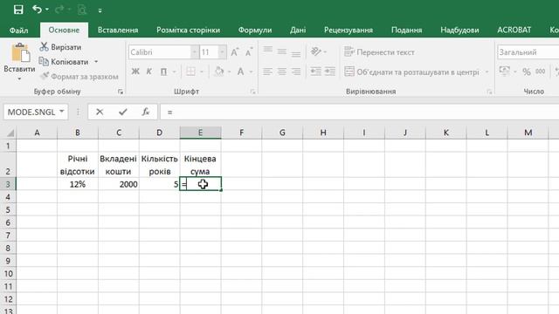Open the Загальний number format box
Image resolution: width=559 pixels, height=314 pixels.
pos(528,52)
